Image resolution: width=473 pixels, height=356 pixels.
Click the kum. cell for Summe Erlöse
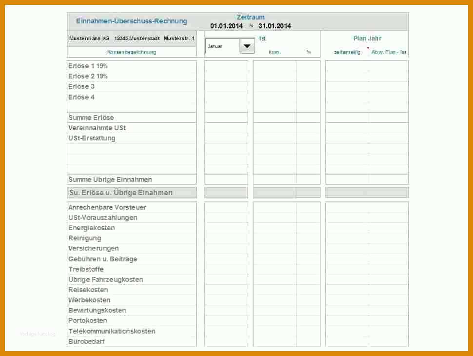pos(275,118)
